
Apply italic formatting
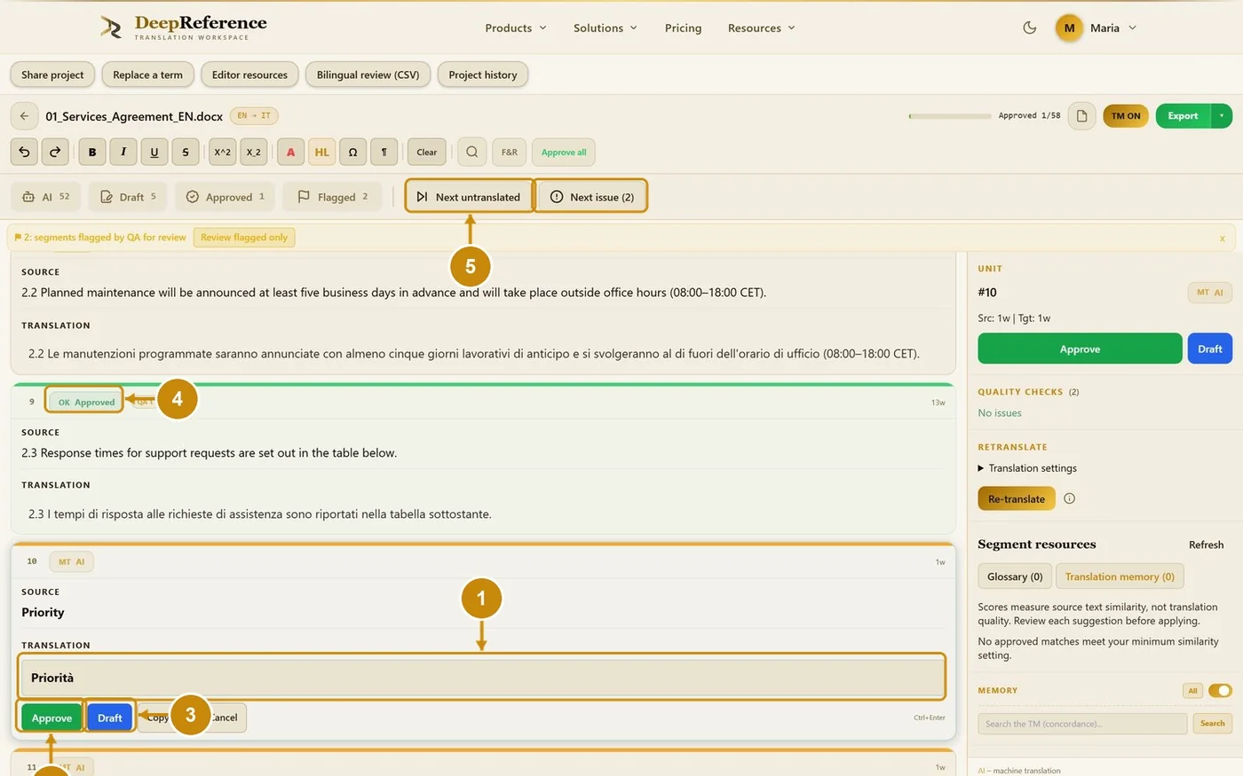pyautogui.click(x=123, y=152)
